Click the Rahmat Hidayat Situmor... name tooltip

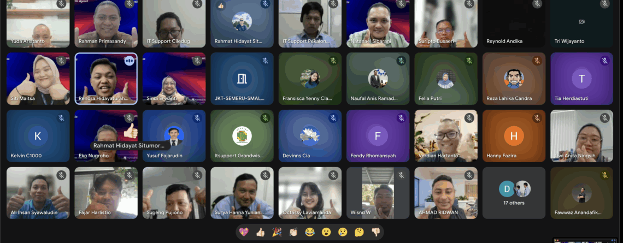pyautogui.click(x=131, y=146)
